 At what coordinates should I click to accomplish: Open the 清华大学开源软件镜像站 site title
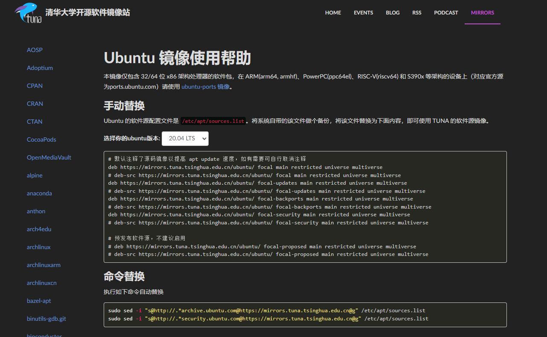point(87,12)
